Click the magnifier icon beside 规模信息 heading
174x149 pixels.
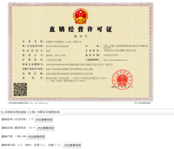2,112
